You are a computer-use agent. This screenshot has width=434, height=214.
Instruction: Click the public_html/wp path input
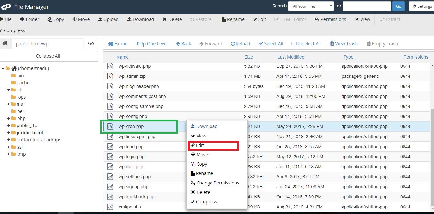point(48,43)
